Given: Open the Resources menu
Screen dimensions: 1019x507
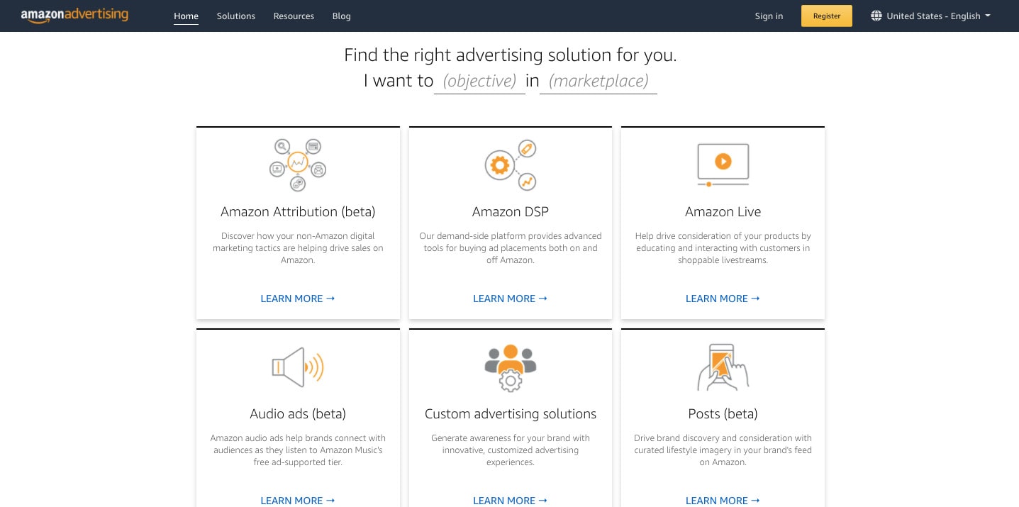Looking at the screenshot, I should (294, 16).
